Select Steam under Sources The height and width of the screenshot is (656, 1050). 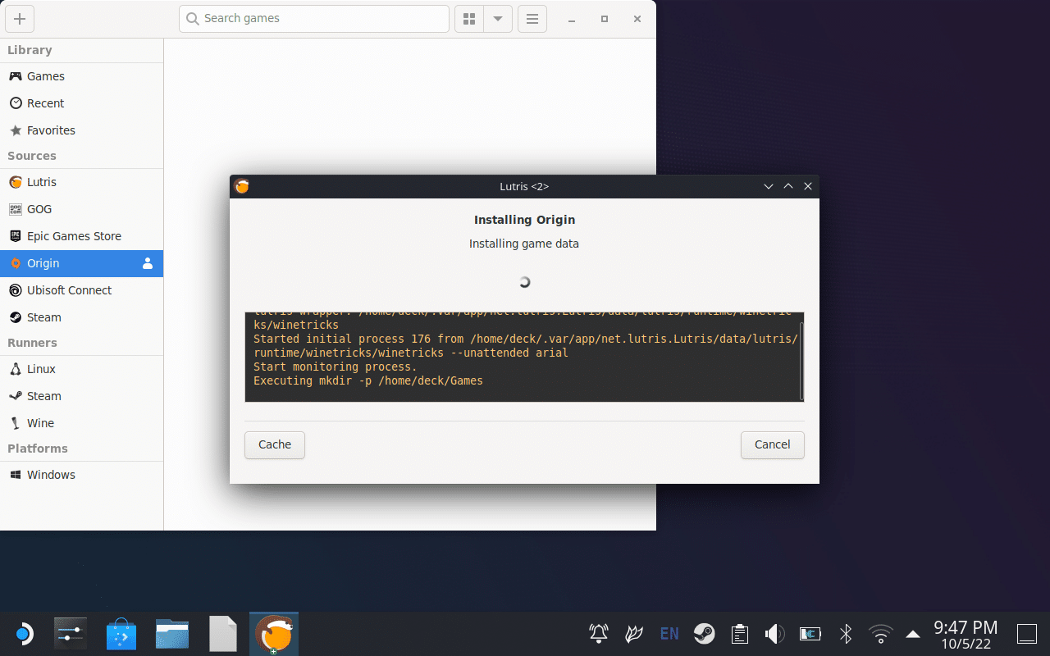(x=81, y=317)
